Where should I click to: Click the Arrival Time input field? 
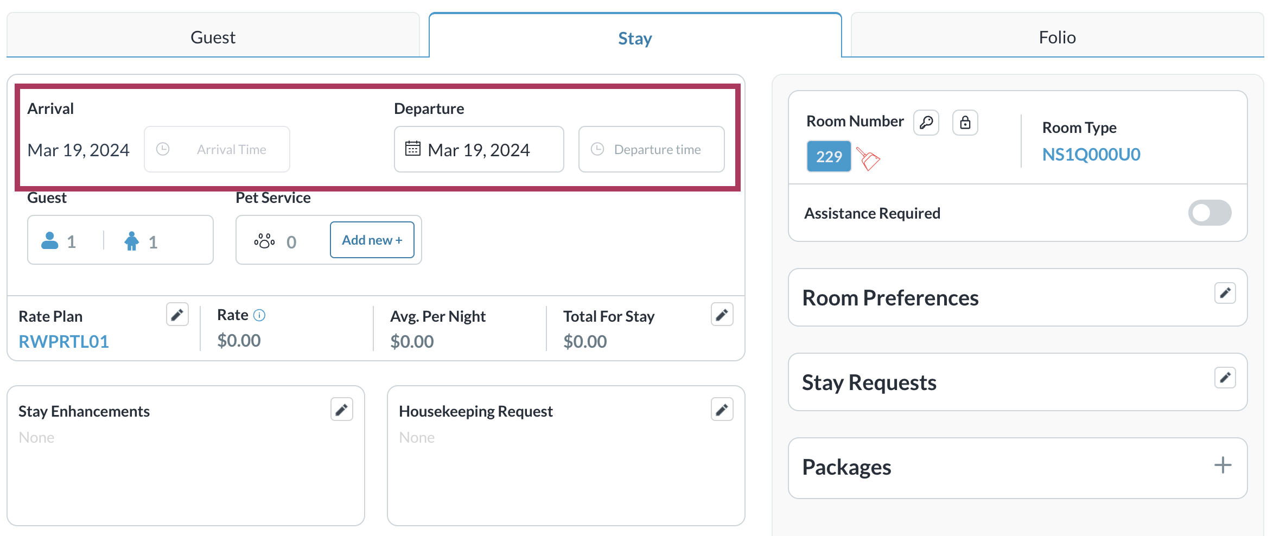coord(217,150)
